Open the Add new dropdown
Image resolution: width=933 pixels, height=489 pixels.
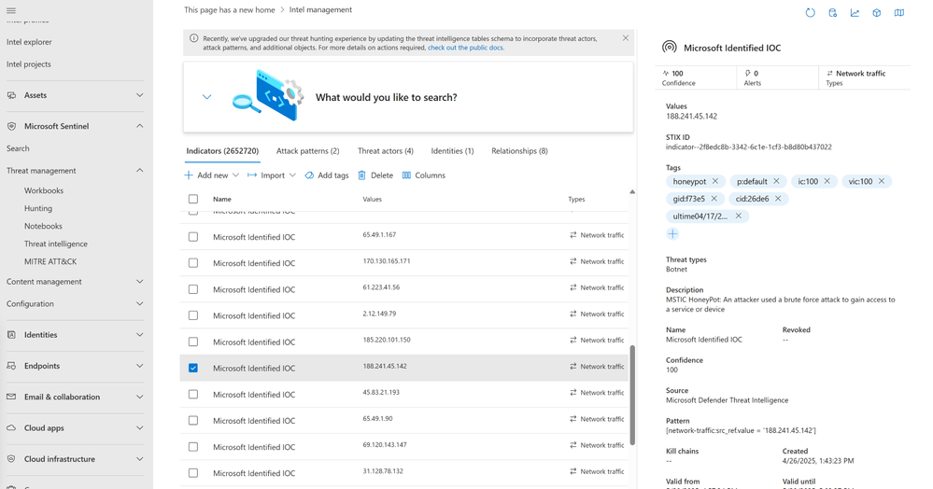tap(211, 175)
